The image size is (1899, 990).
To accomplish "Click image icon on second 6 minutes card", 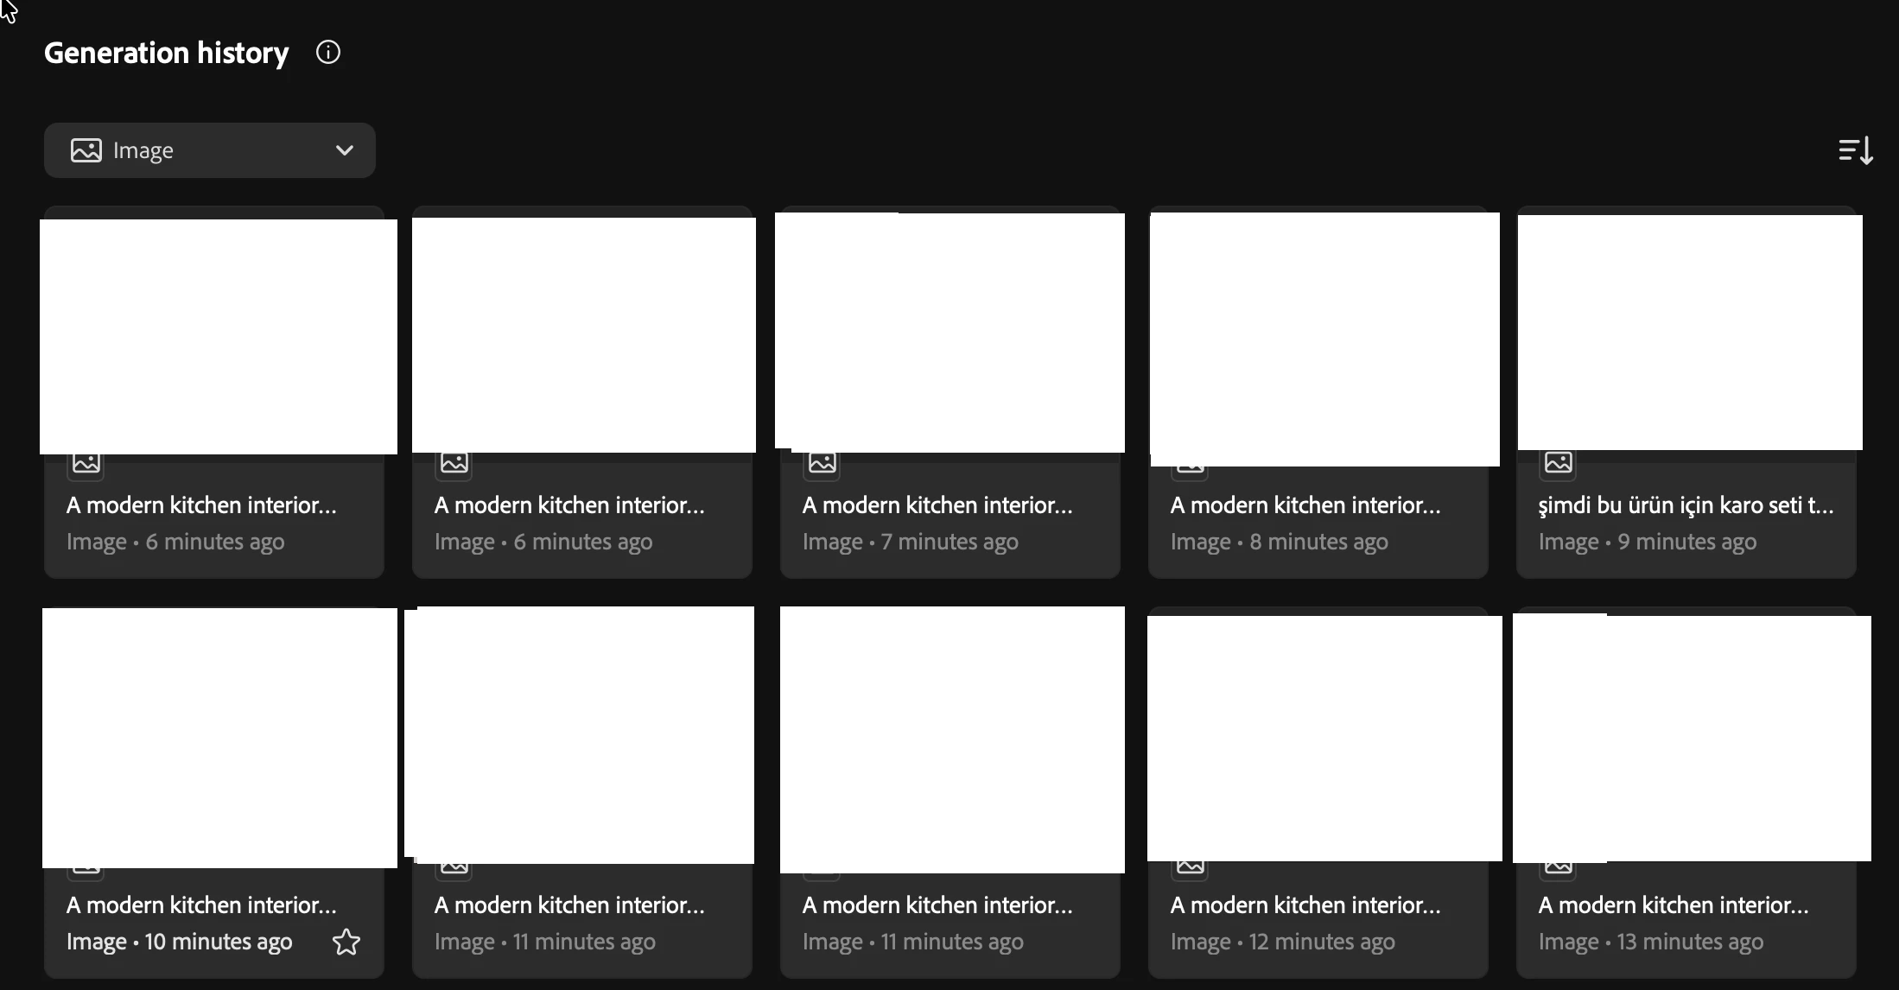I will 454,463.
